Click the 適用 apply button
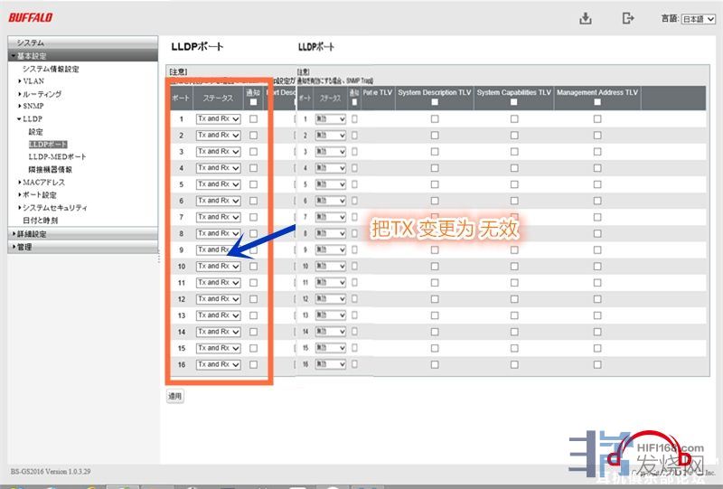 (175, 396)
